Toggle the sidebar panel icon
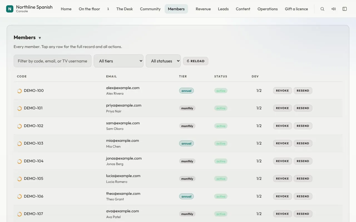356x222 pixels. click(x=345, y=9)
